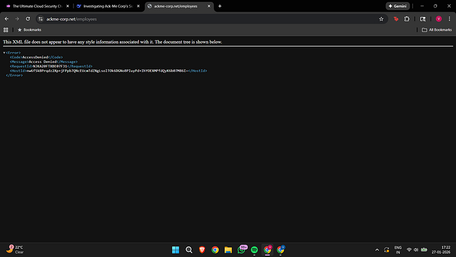The image size is (456, 257).
Task: Open Windows Search from taskbar
Action: pos(189,250)
